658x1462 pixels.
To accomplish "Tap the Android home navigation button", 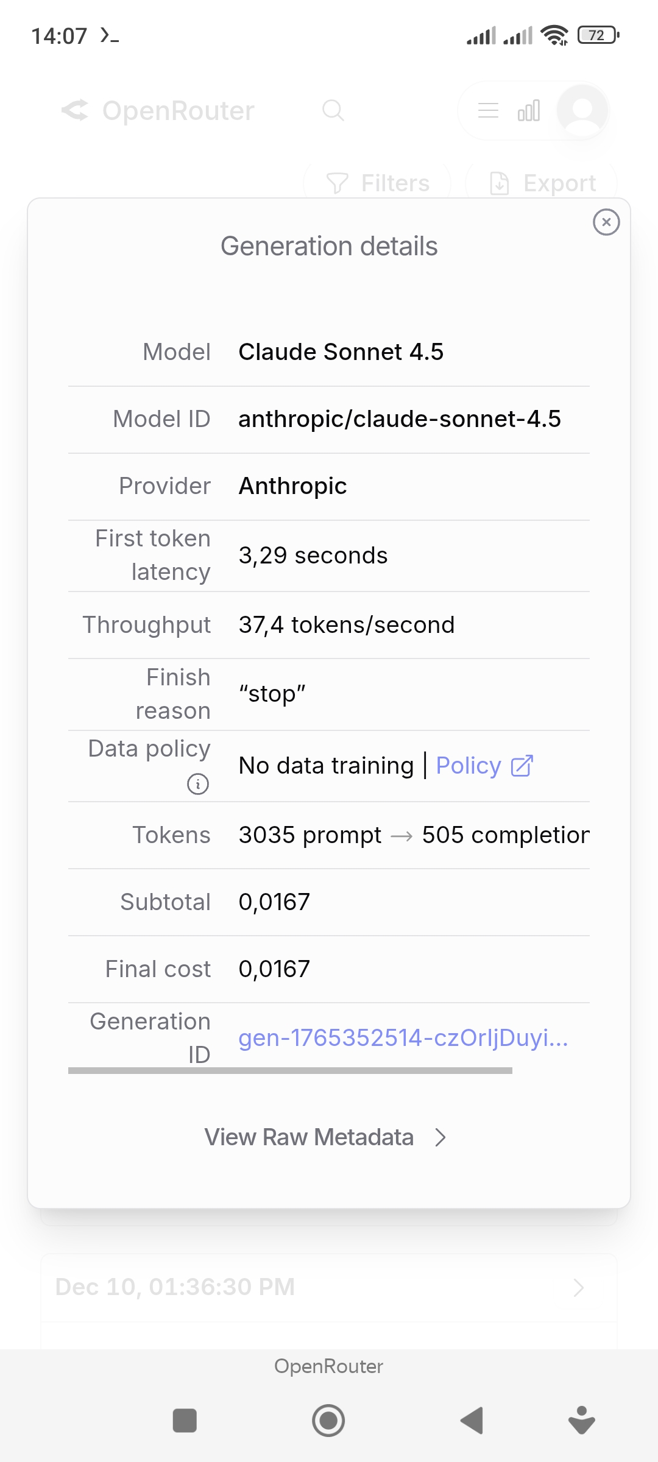I will [328, 1421].
